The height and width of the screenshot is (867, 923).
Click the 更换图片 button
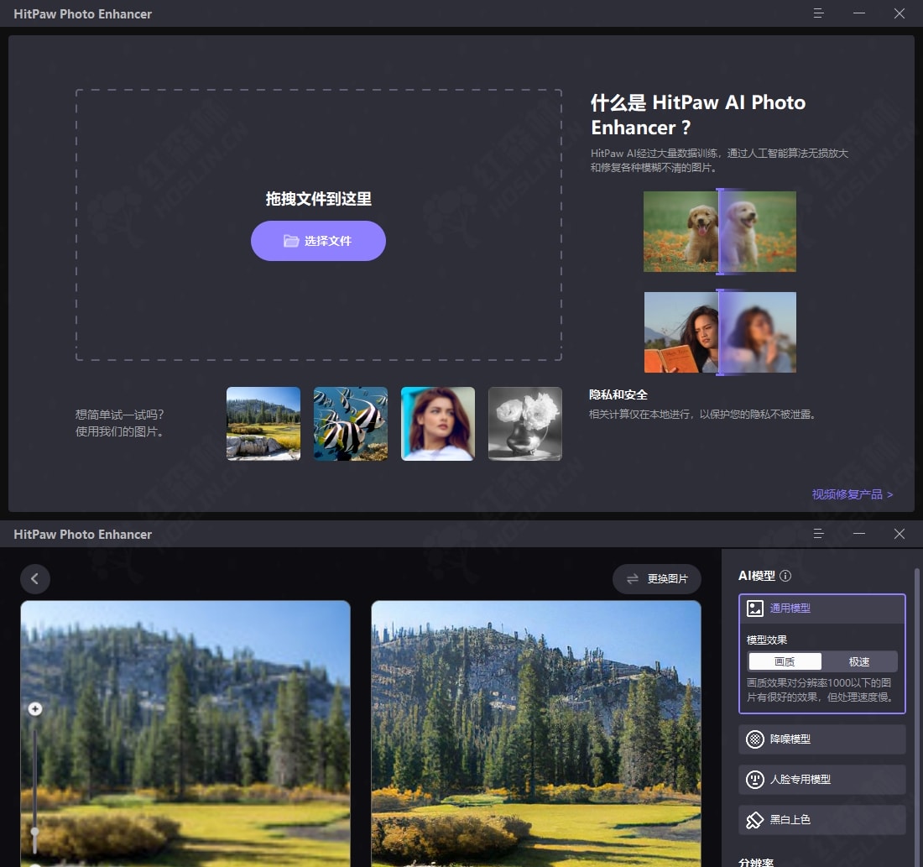657,579
